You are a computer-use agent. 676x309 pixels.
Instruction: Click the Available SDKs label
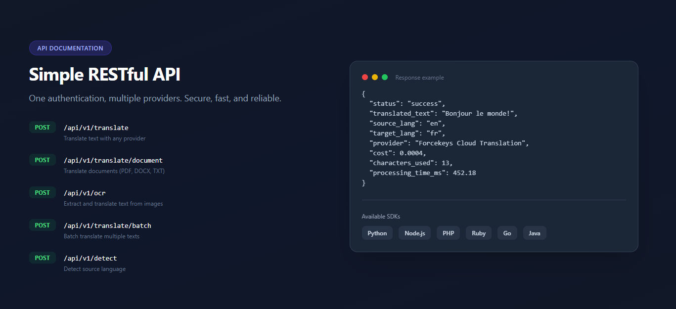(381, 217)
